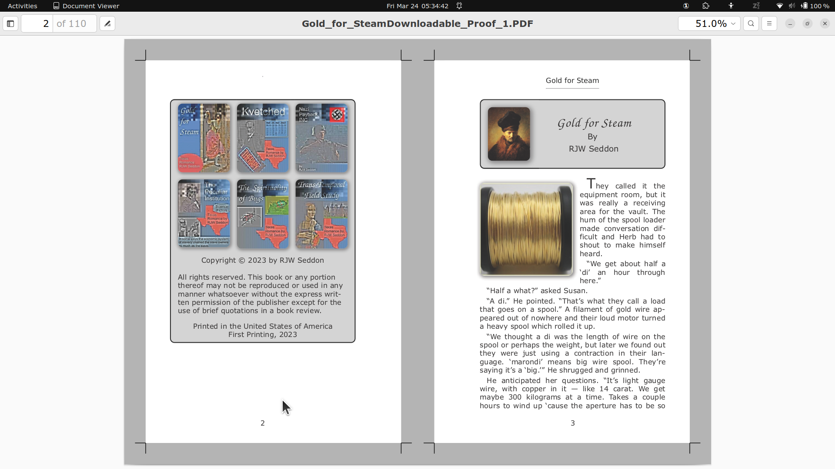
Task: Click the sleep Zz indicator icon
Action: [756, 6]
